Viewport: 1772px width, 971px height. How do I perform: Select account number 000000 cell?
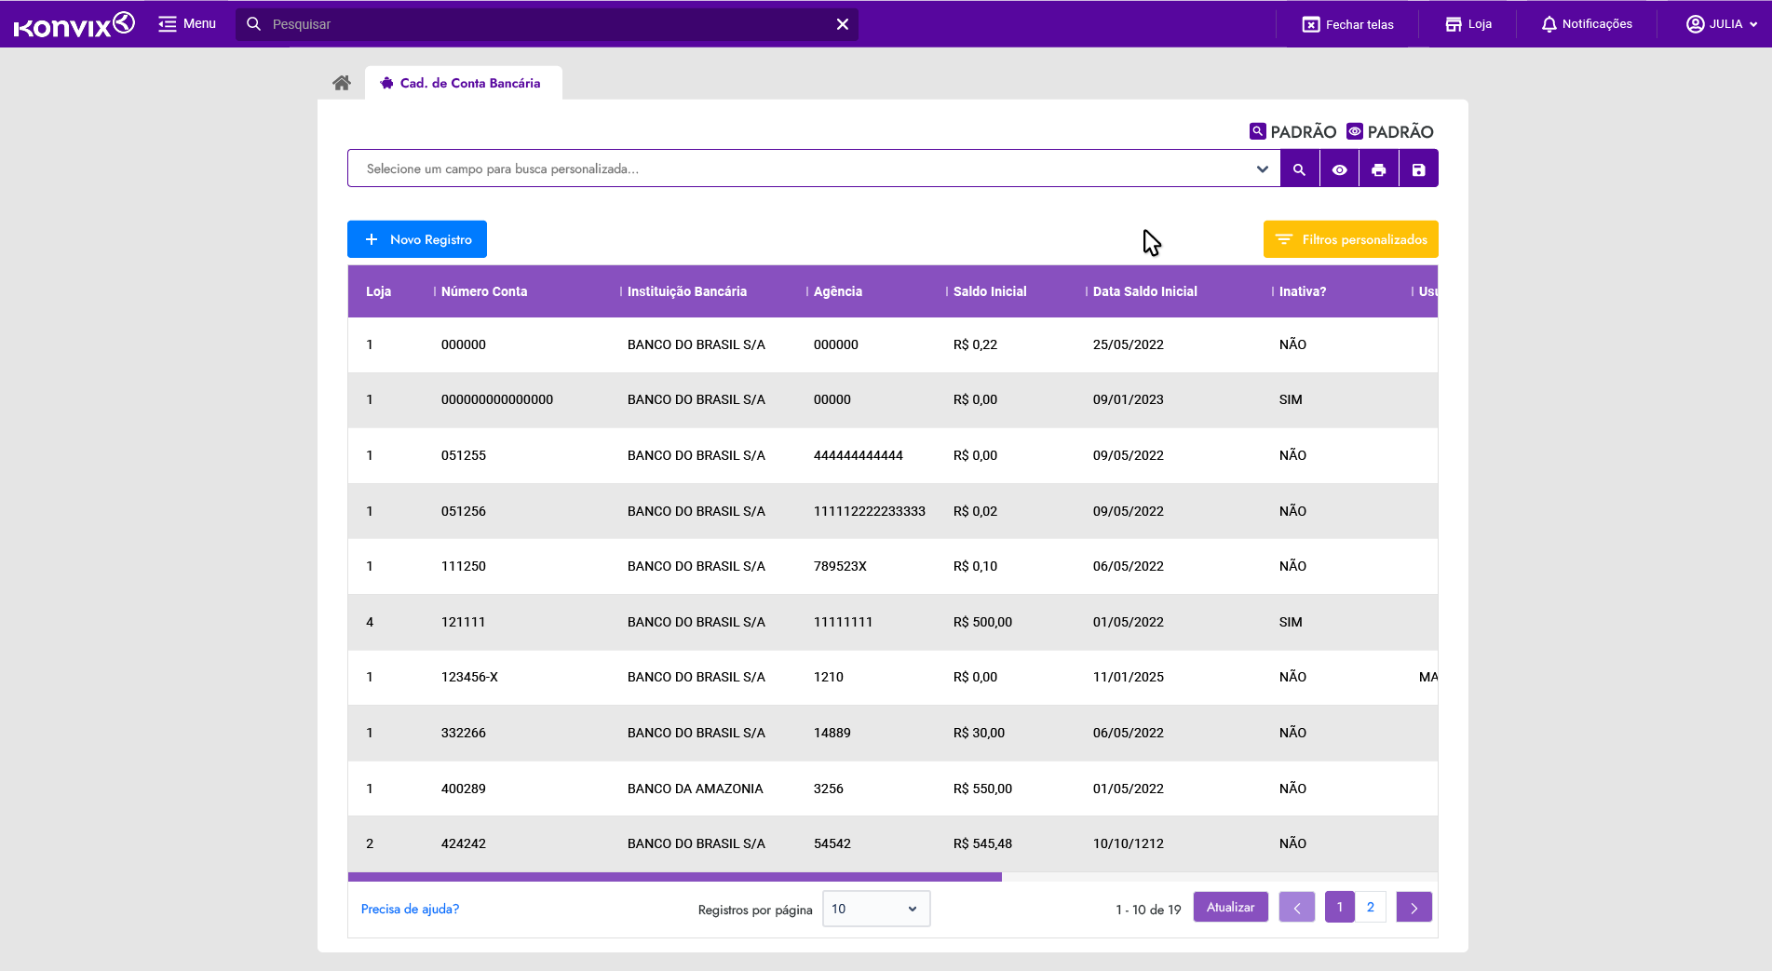464,344
